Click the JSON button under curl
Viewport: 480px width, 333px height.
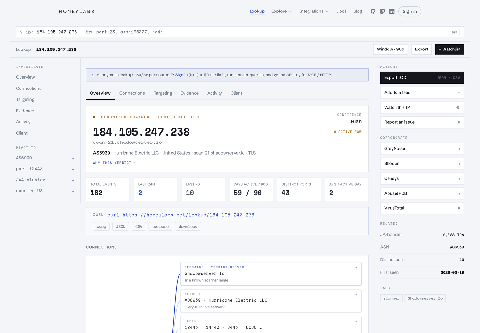[x=121, y=227]
